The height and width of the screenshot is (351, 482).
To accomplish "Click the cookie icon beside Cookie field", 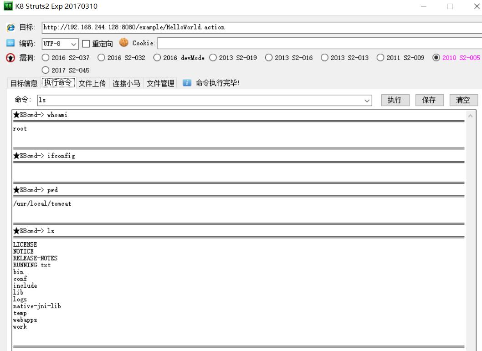I will click(x=124, y=42).
